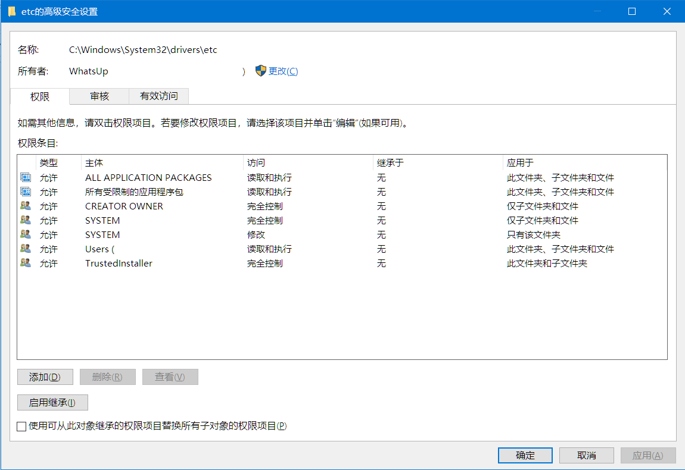
Task: Click the owner name WhatsUp
Action: pyautogui.click(x=89, y=71)
